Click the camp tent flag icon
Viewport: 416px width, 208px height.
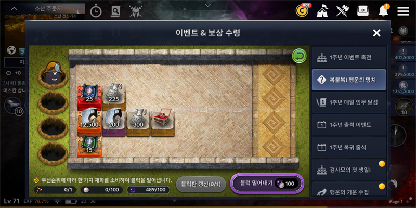pos(322,11)
